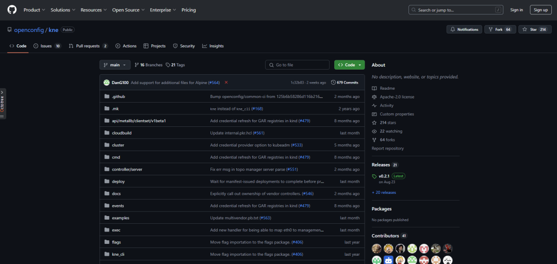Click the Sign in link
557x264 pixels.
pos(516,10)
